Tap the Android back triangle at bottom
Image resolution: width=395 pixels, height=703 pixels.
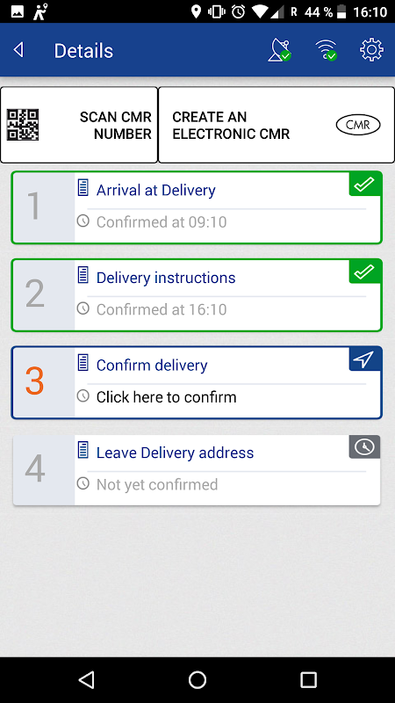coord(86,679)
